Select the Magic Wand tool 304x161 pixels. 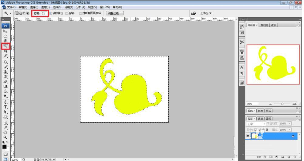[5, 46]
